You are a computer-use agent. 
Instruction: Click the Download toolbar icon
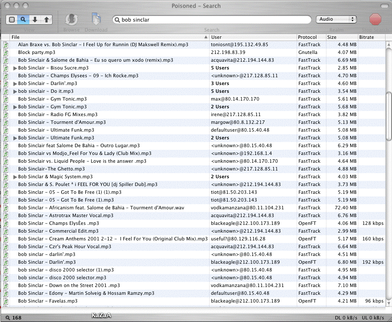tap(96, 19)
